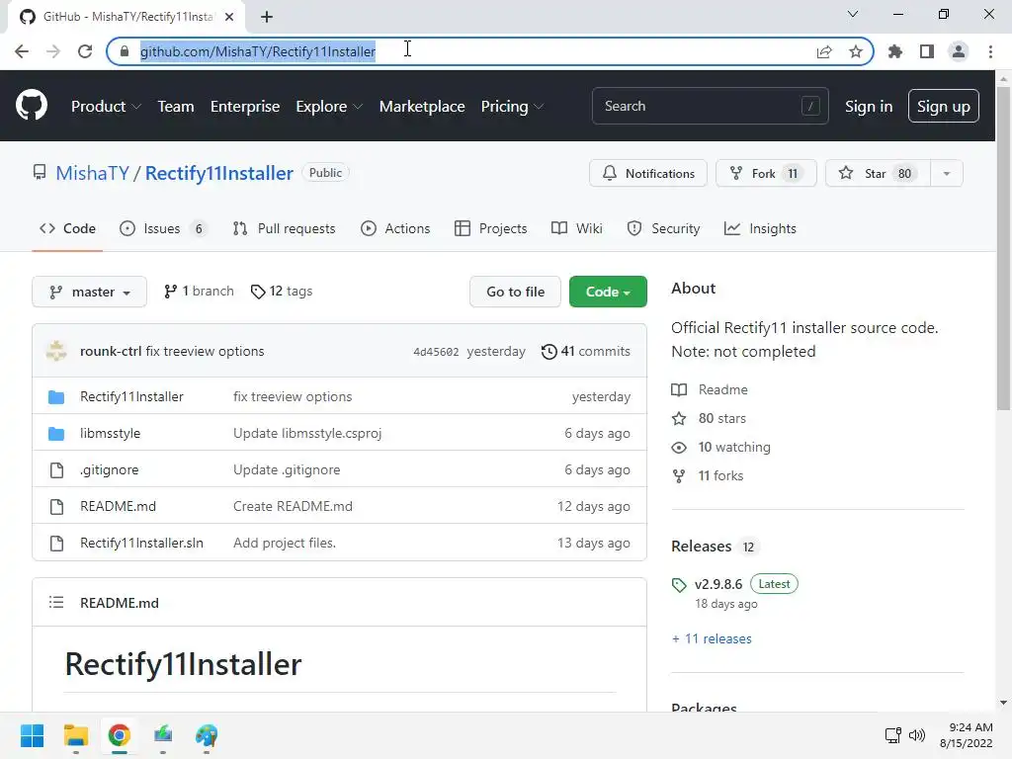1012x759 pixels.
Task: Click the v2.9.8.6 release tag icon
Action: tap(679, 585)
